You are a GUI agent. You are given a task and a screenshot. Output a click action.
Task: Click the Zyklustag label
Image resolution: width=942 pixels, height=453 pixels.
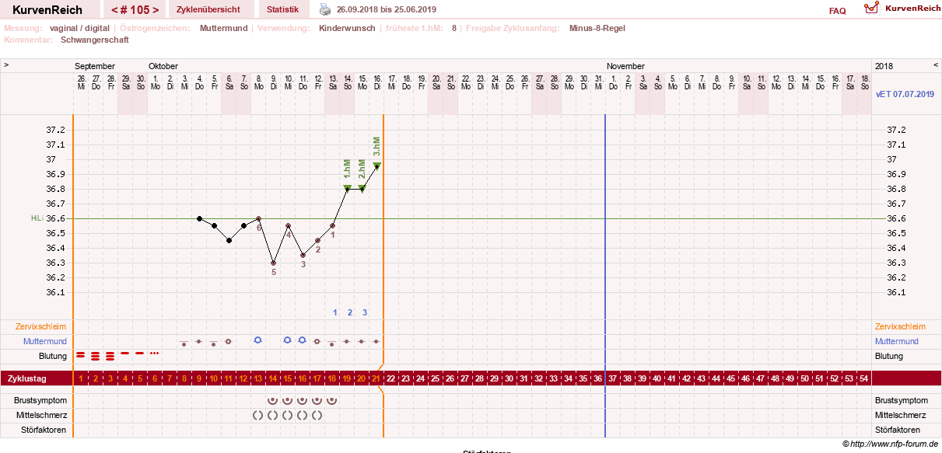(26, 378)
